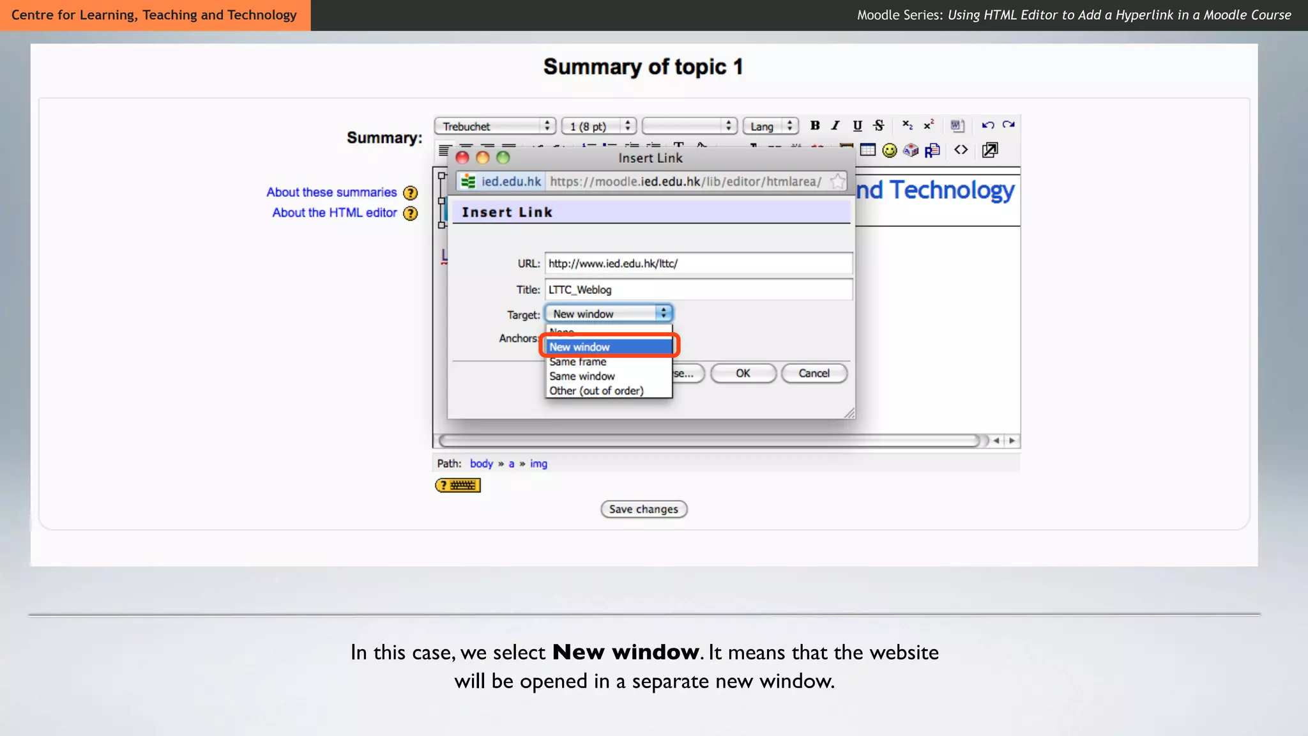Click the Clean Word HTML icon
The height and width of the screenshot is (736, 1308).
(956, 126)
